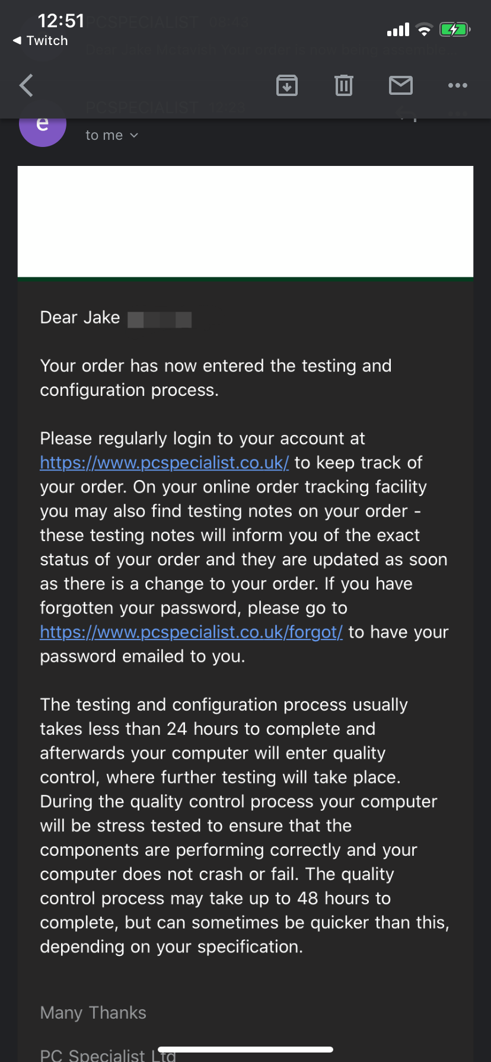Image resolution: width=491 pixels, height=1062 pixels.
Task: Expand recipient details next to "to me"
Action: click(134, 136)
